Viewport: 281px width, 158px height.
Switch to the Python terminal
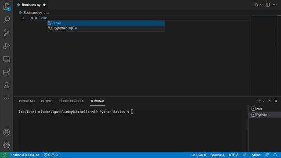(265, 115)
